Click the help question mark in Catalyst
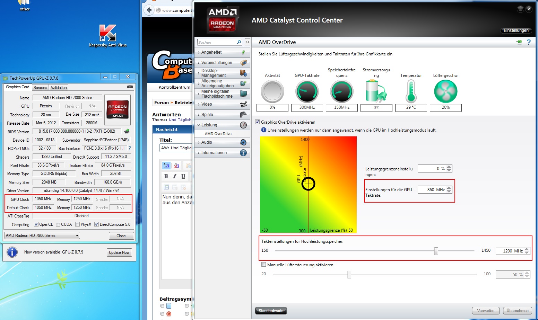 pos(529,42)
